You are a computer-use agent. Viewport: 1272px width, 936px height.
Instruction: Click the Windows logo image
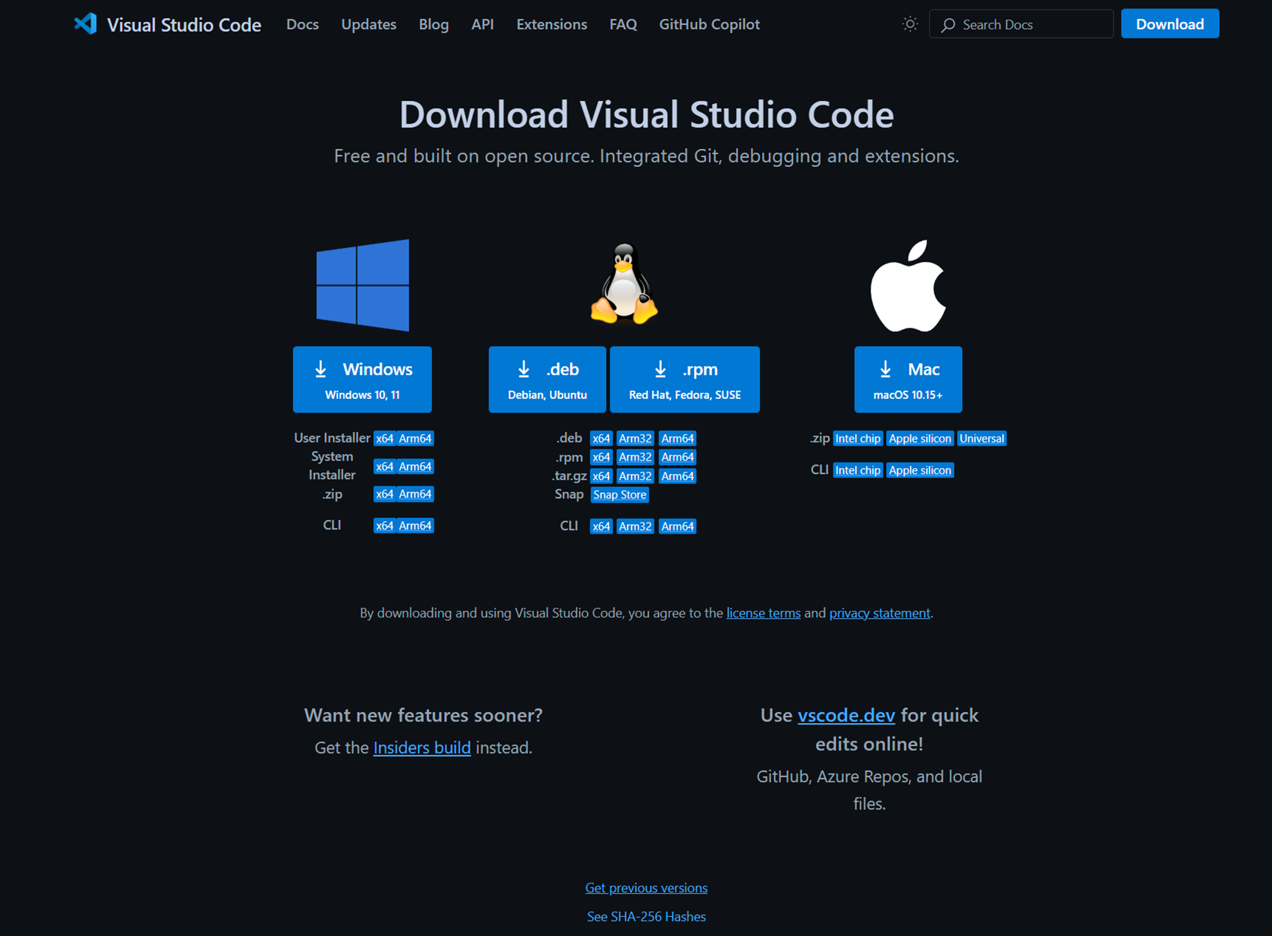(x=362, y=285)
